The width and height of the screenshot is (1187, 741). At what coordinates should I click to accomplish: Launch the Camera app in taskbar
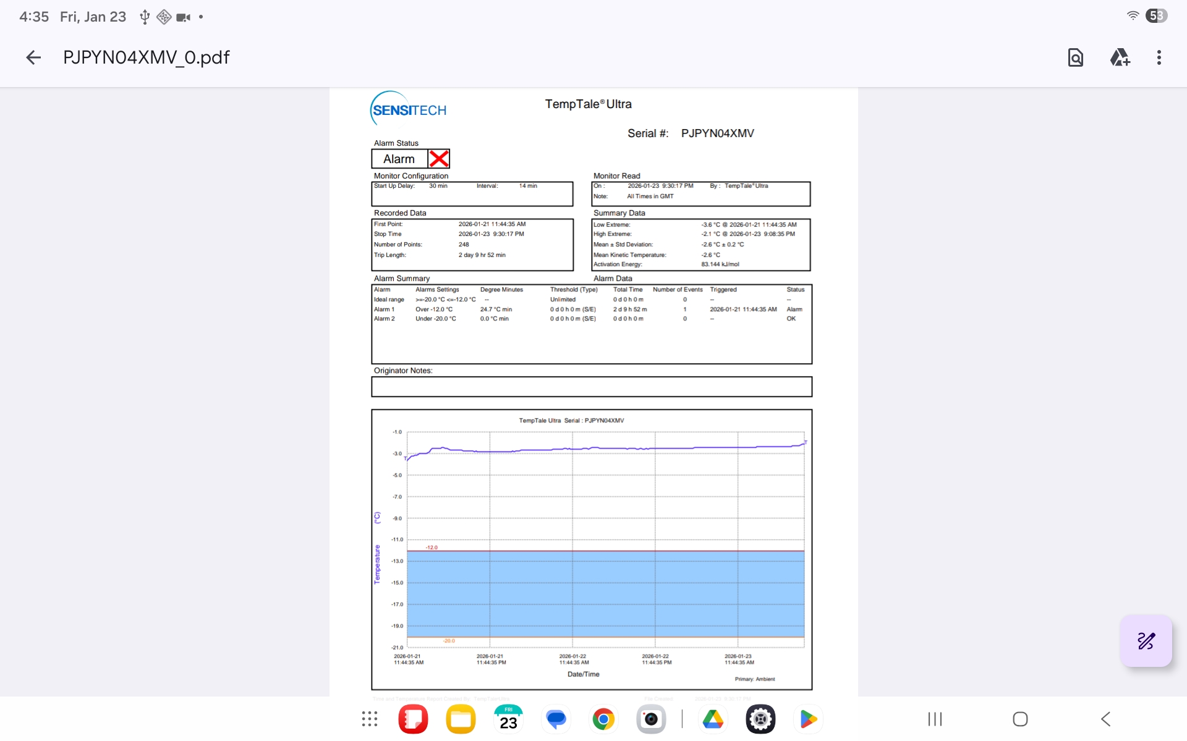pyautogui.click(x=651, y=719)
